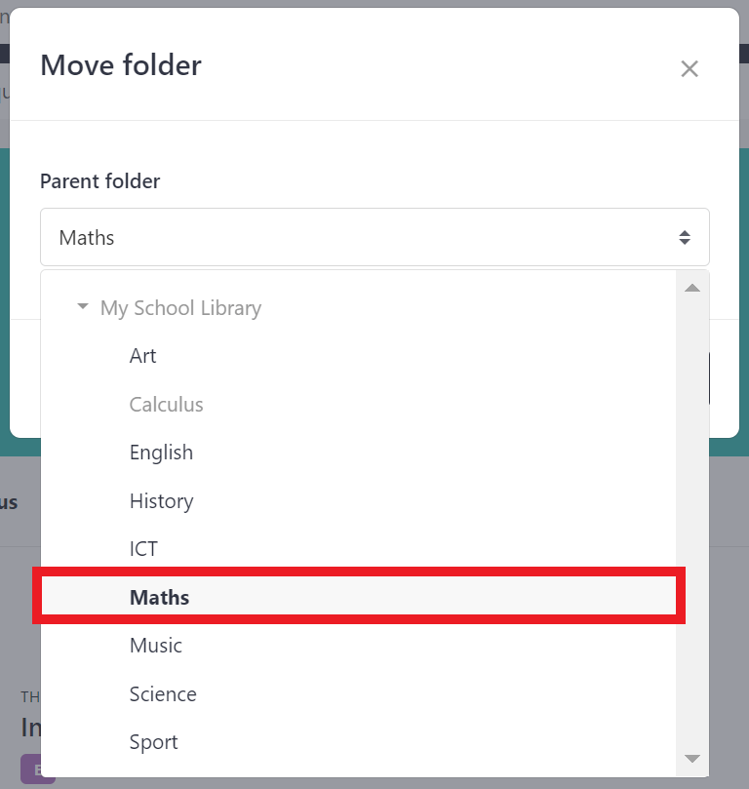Screen dimensions: 749x789
Task: Select the Art folder
Action: click(x=142, y=355)
